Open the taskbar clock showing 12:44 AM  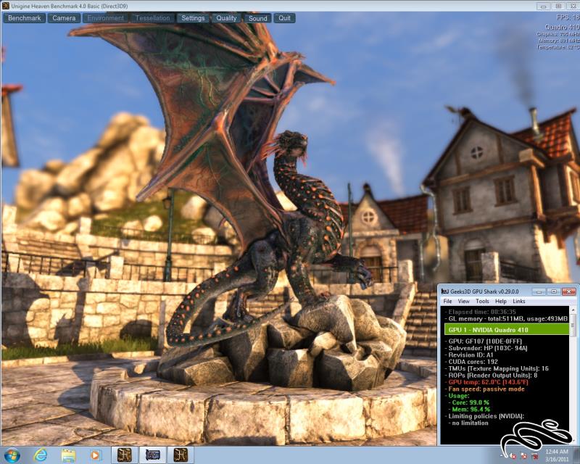point(557,455)
